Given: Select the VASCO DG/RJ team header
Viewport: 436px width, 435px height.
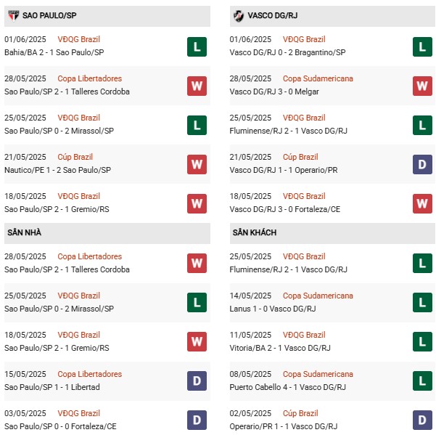Looking at the screenshot, I should tap(332, 16).
